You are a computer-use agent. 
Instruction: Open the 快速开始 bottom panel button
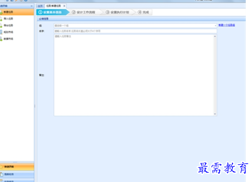[17, 167]
